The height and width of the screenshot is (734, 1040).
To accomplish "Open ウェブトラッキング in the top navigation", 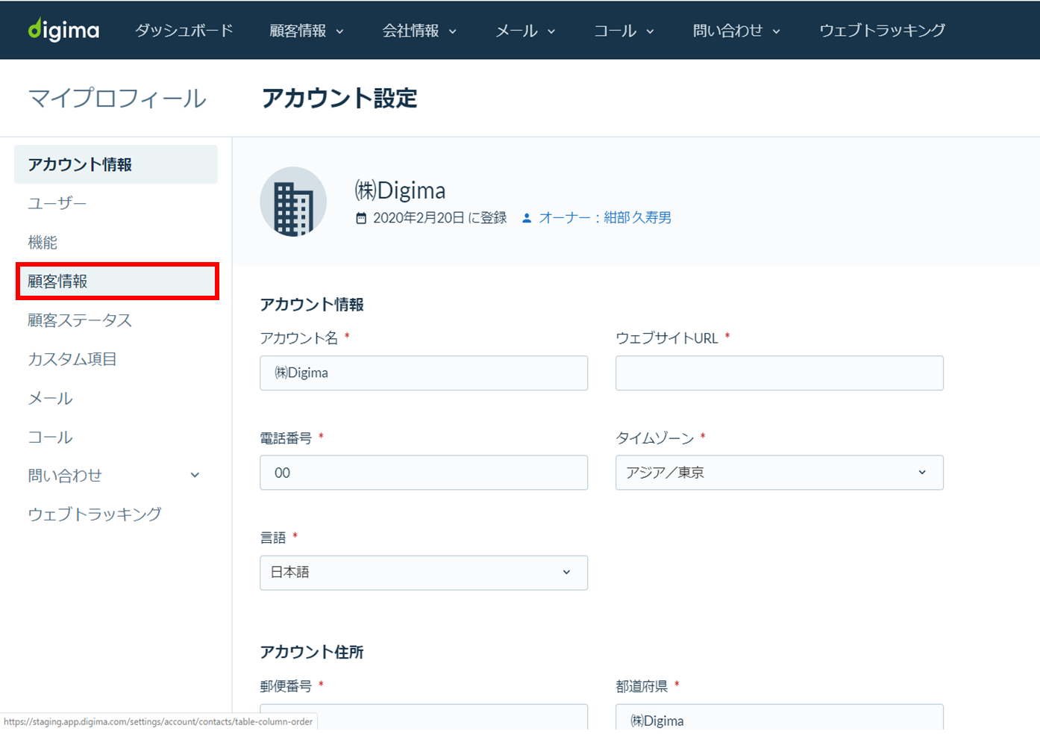I will point(882,31).
